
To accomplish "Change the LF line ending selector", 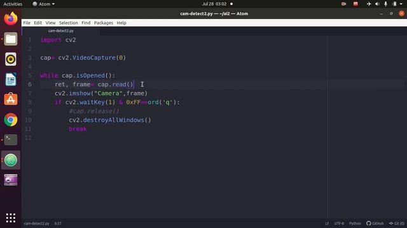I will pyautogui.click(x=327, y=224).
